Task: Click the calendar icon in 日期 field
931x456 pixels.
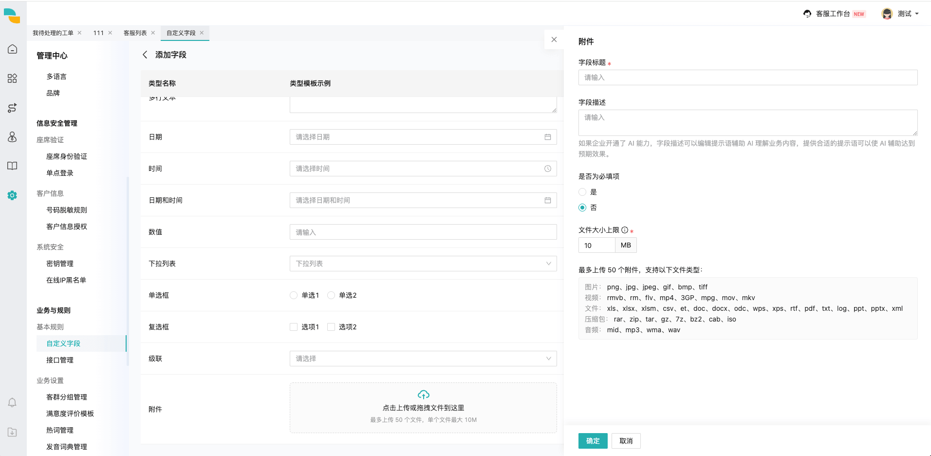Action: point(547,137)
